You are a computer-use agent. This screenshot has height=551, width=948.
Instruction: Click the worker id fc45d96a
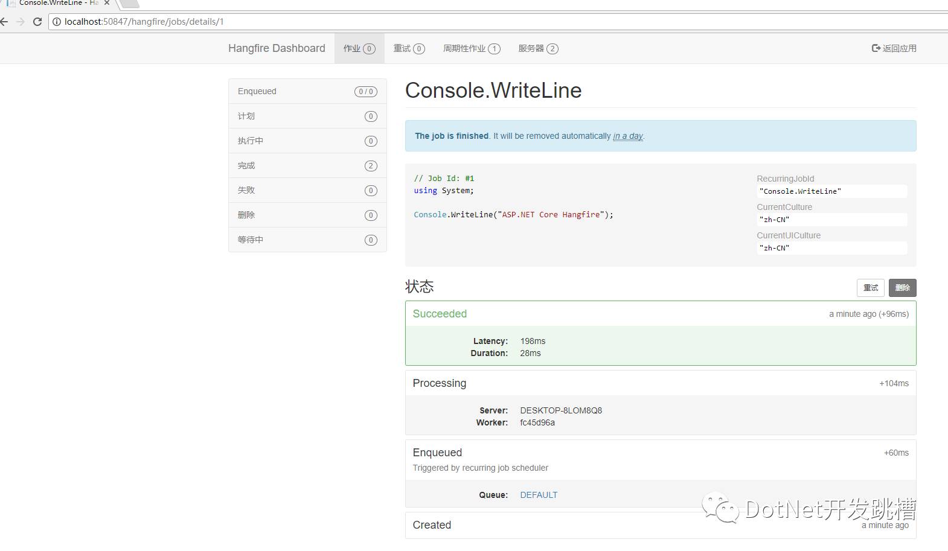(537, 422)
